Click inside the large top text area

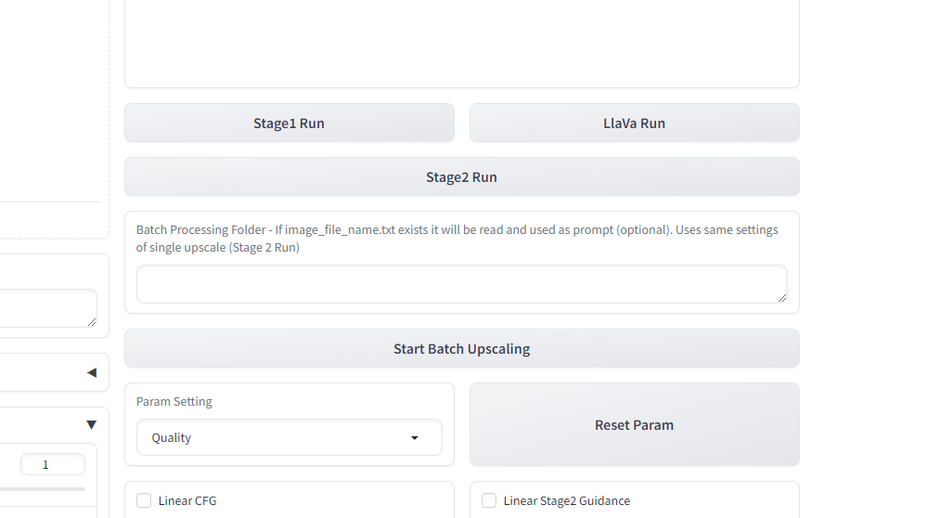[x=461, y=42]
